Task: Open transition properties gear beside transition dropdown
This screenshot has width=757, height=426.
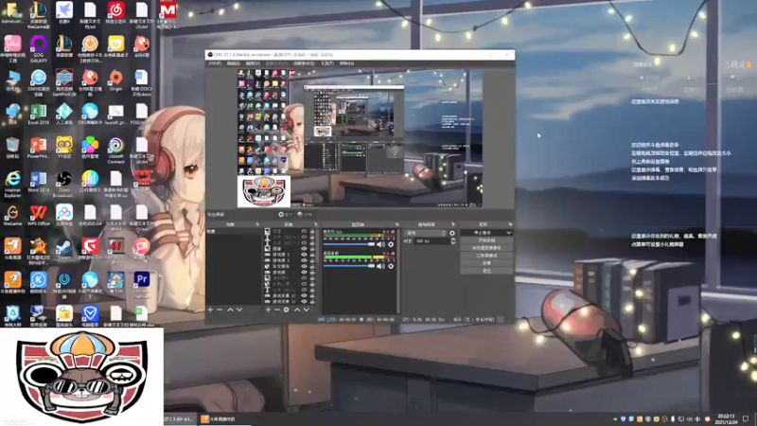Action: (452, 233)
